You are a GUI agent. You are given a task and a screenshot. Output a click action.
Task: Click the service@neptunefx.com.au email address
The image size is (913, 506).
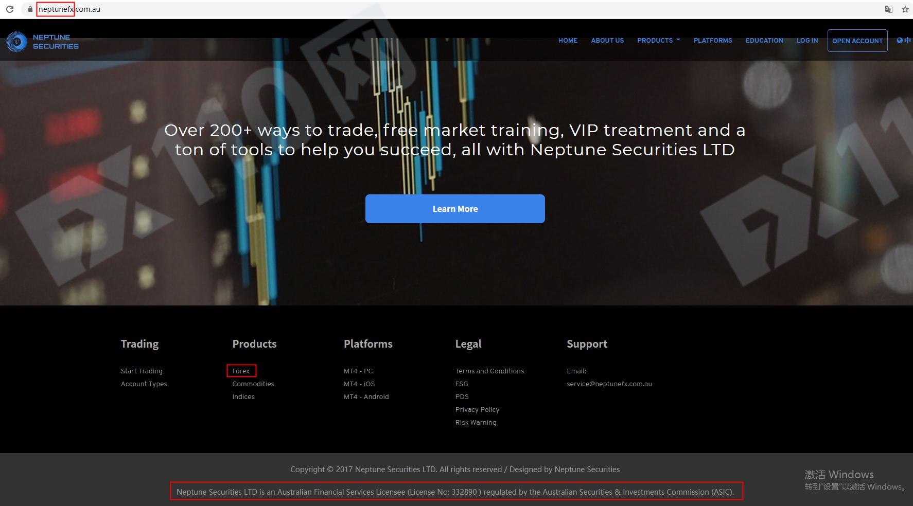(x=609, y=384)
